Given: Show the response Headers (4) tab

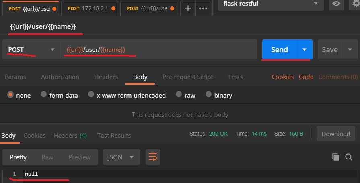Looking at the screenshot, I should 70,136.
